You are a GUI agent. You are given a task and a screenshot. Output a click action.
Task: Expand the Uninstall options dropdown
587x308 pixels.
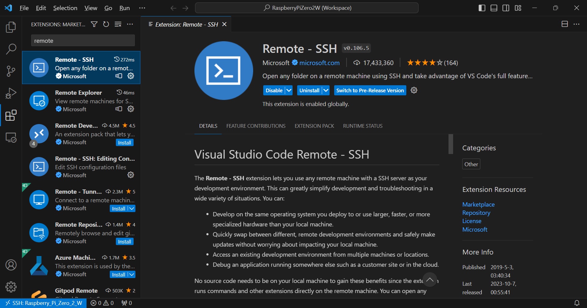click(325, 90)
